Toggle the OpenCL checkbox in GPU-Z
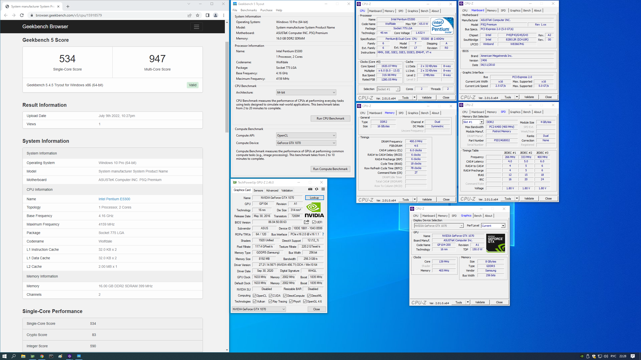 point(254,296)
